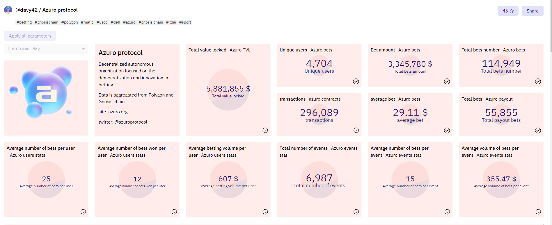The height and width of the screenshot is (225, 552).
Task: Click the #gnosischain tag
Action: click(47, 22)
